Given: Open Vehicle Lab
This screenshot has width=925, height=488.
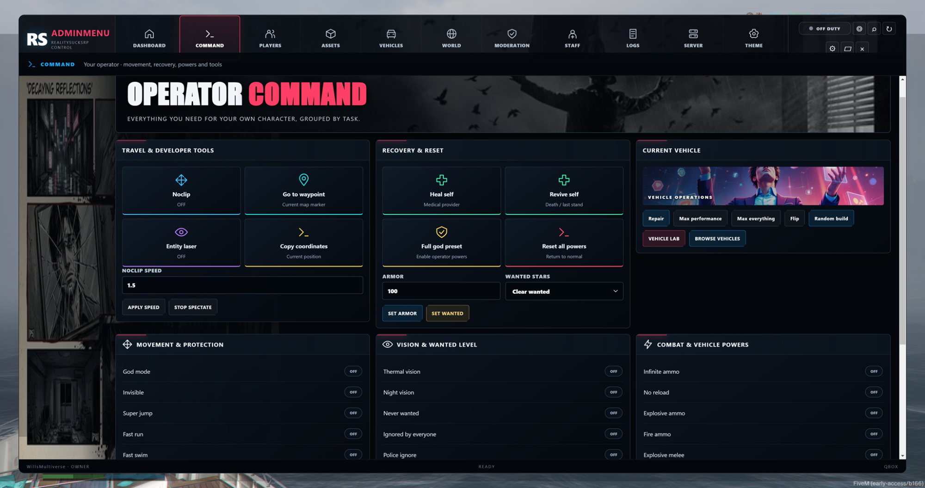Looking at the screenshot, I should [x=664, y=239].
